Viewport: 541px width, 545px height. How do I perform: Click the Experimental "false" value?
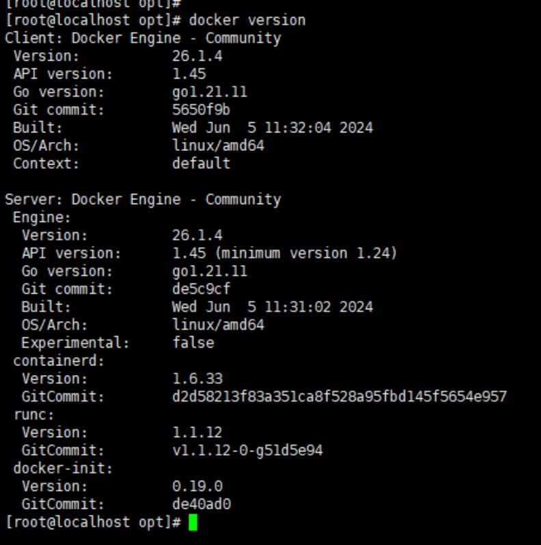[x=193, y=343]
